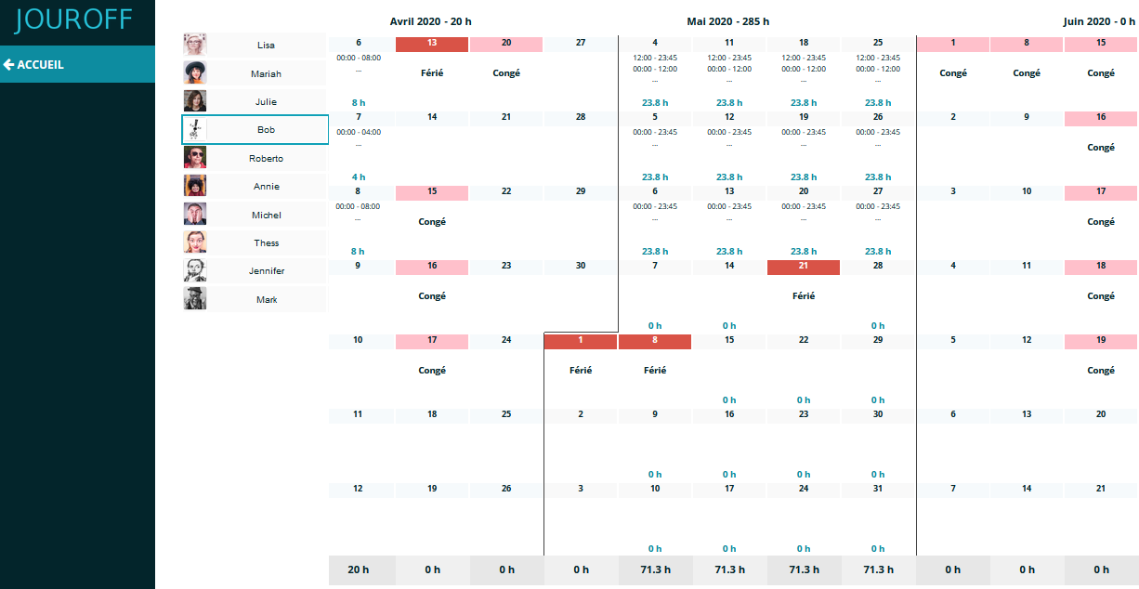
Task: Open the Accueil menu item
Action: click(x=40, y=65)
